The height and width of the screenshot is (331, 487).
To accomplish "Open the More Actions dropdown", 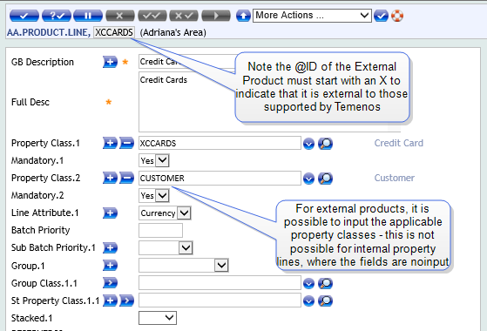I will (312, 16).
